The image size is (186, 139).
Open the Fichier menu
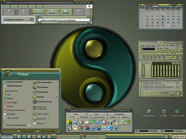[6, 6]
